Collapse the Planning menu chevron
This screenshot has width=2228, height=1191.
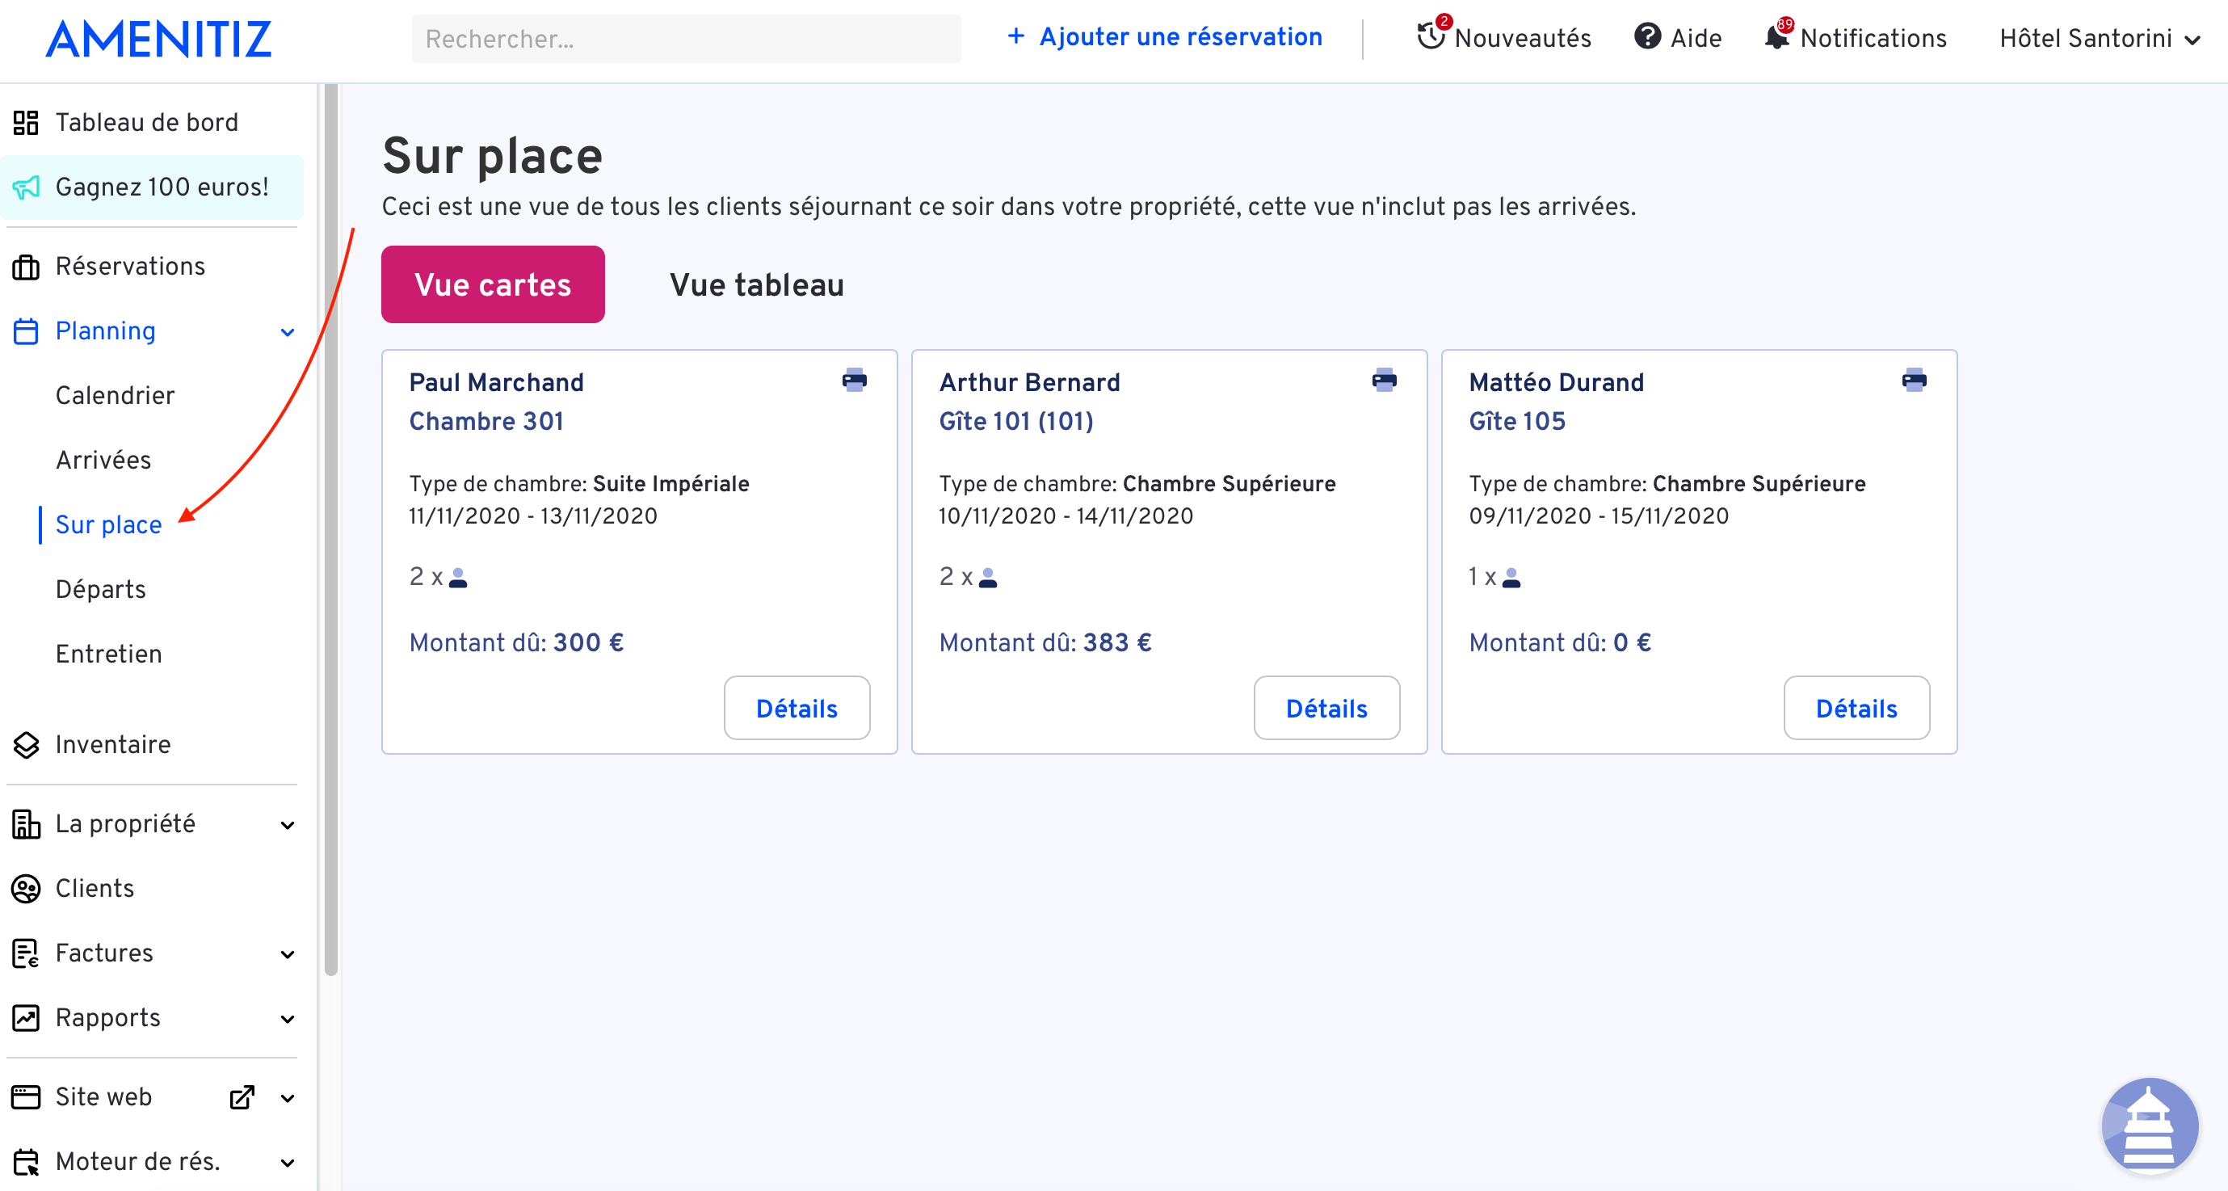[x=288, y=332]
